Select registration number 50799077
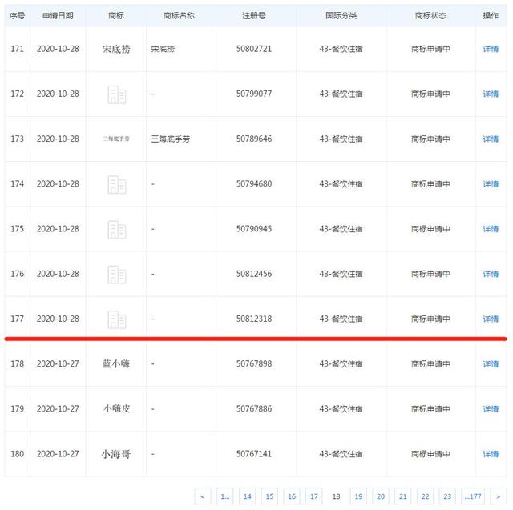The height and width of the screenshot is (510, 513). [x=254, y=94]
